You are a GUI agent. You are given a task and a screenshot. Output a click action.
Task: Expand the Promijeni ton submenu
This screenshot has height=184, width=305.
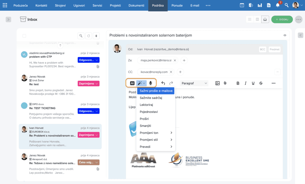pos(155,133)
